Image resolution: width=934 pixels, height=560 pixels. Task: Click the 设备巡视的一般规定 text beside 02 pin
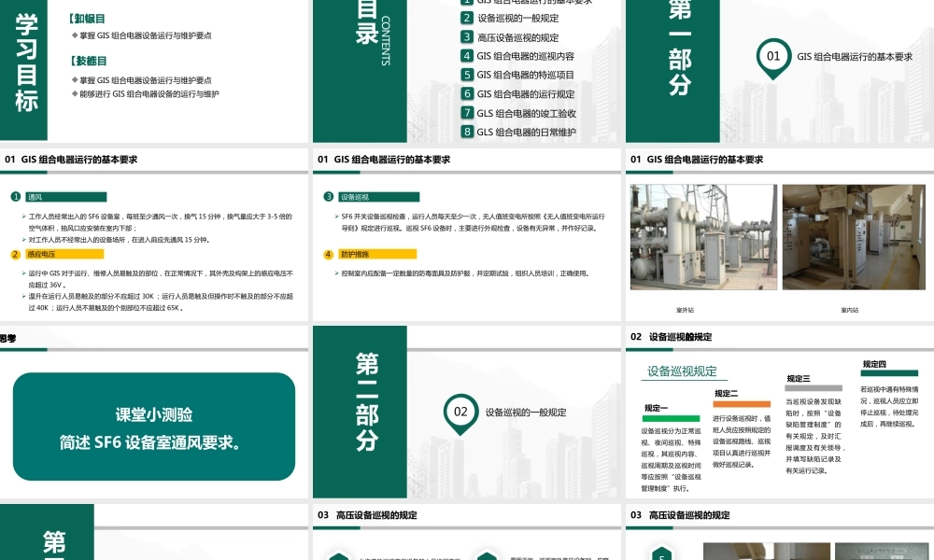[x=525, y=413]
